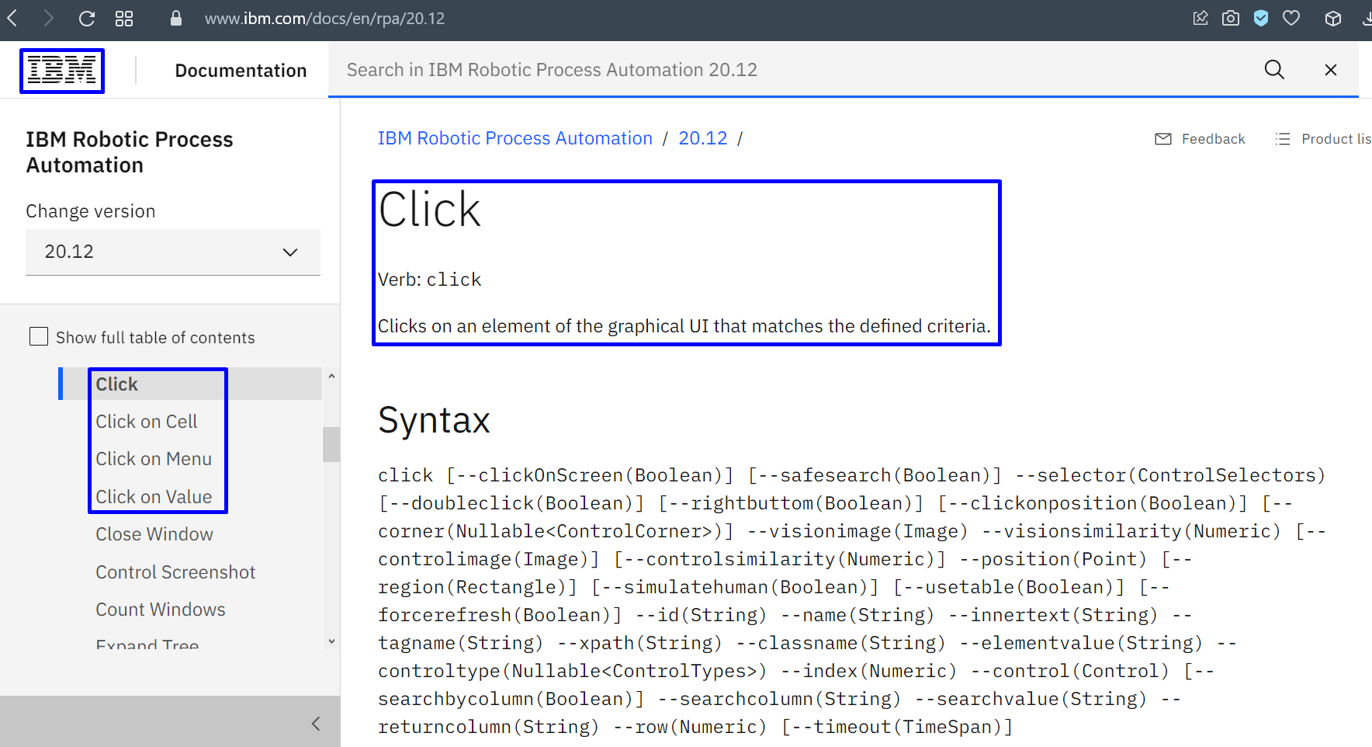
Task: Click the address bar URL
Action: click(x=324, y=19)
